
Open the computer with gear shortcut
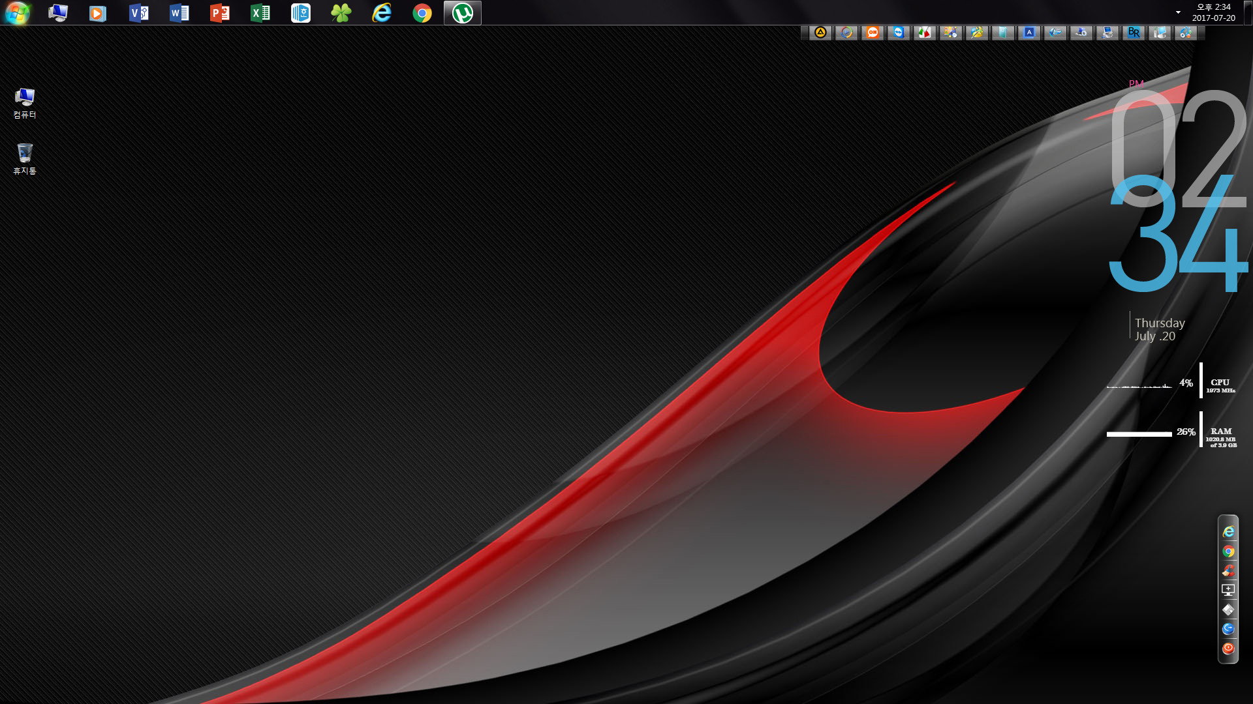(1081, 33)
